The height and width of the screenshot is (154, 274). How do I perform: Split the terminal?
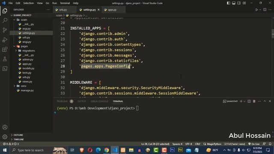click(249, 101)
